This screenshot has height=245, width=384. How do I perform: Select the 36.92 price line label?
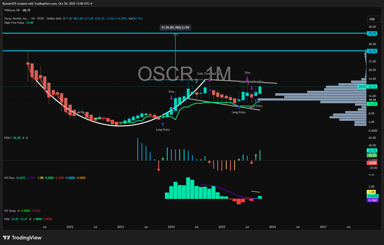pyautogui.click(x=372, y=51)
